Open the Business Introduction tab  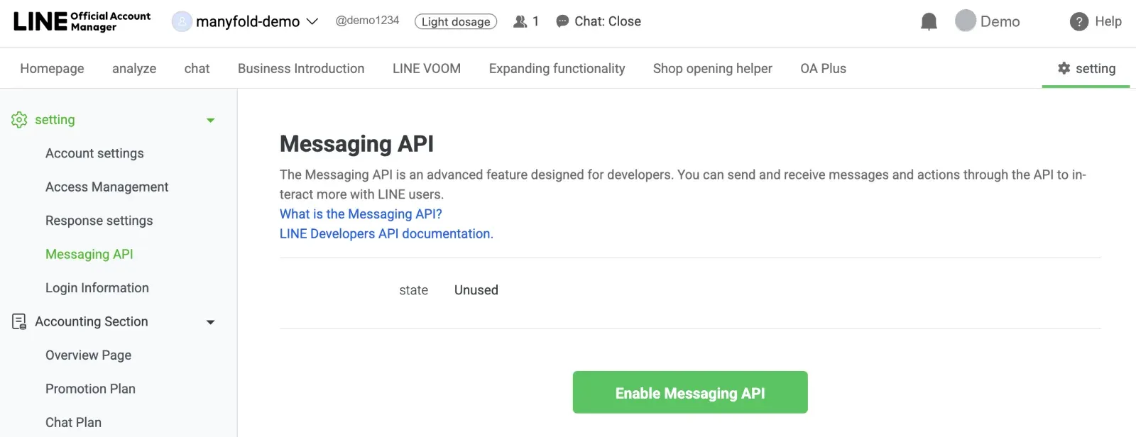click(x=301, y=68)
